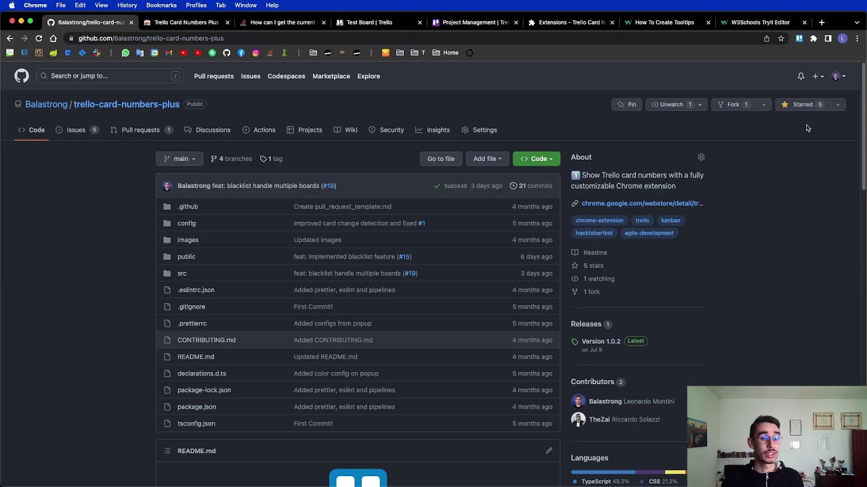Click the share page icon in address bar

[x=767, y=39]
